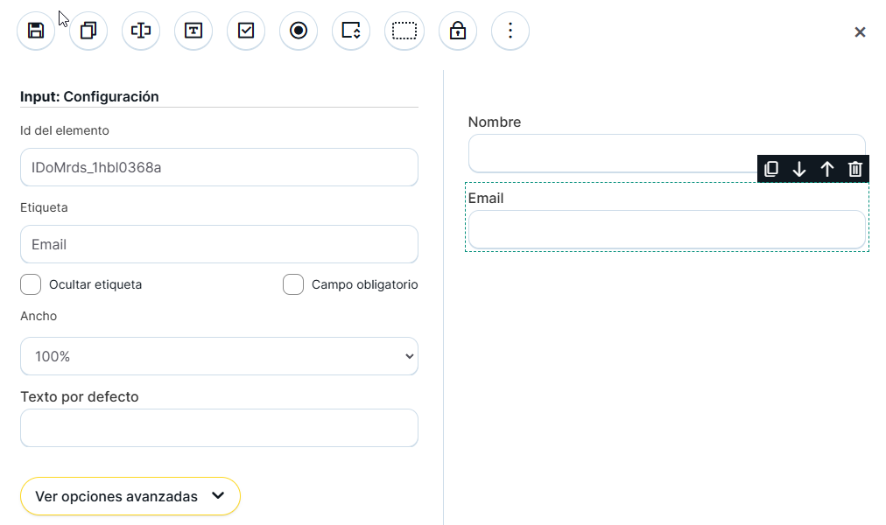This screenshot has height=525, width=886.
Task: Add a checkbox element from toolbar
Action: tap(246, 31)
